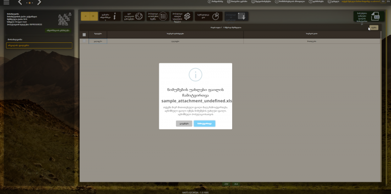391x194 pixels.
Task: Click the circular refresh arrows toolbar button
Action: [x=182, y=16]
